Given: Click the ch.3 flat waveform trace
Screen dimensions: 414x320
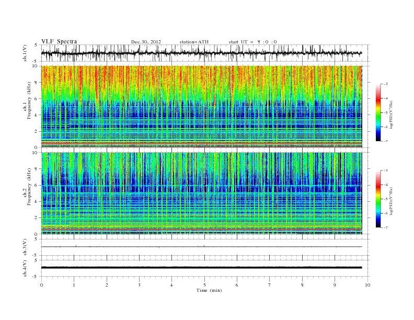Looking at the screenshot, I should [201, 247].
